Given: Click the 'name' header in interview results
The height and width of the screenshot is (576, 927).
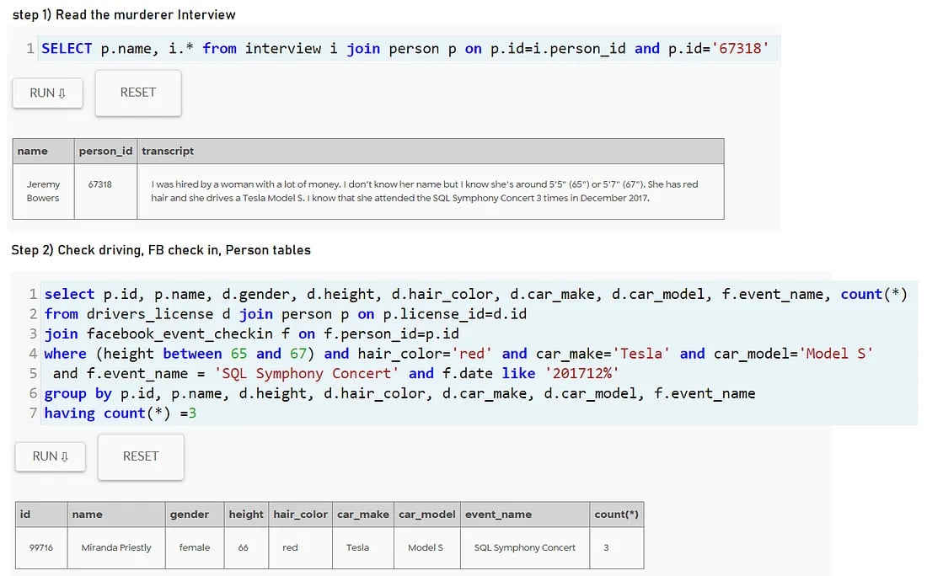Looking at the screenshot, I should coord(43,152).
